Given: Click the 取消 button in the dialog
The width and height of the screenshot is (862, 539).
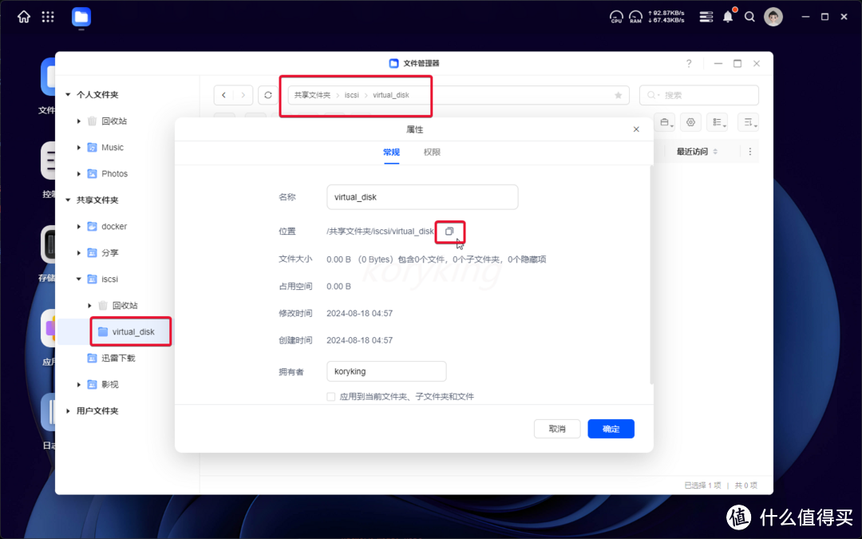Looking at the screenshot, I should (x=557, y=429).
